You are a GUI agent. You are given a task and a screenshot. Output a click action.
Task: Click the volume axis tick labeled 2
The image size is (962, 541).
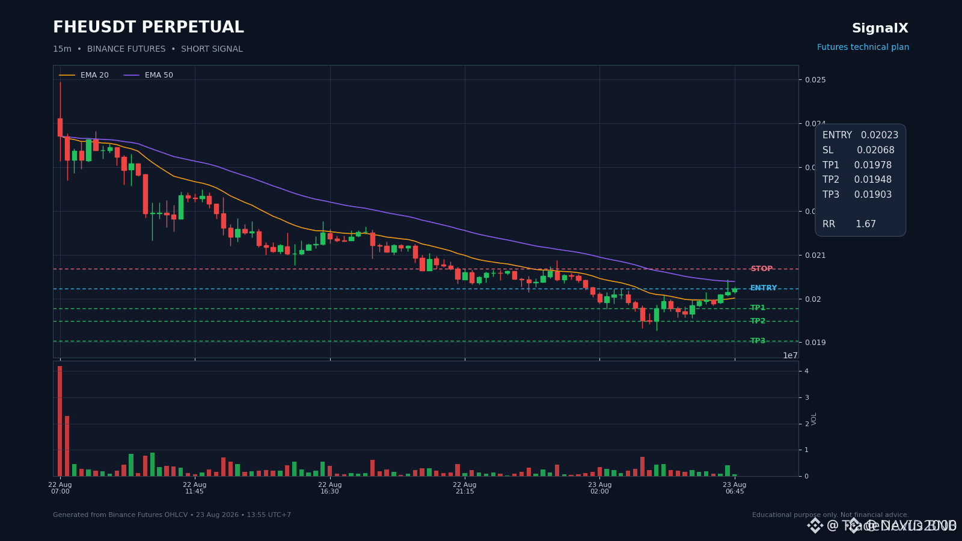tap(807, 424)
